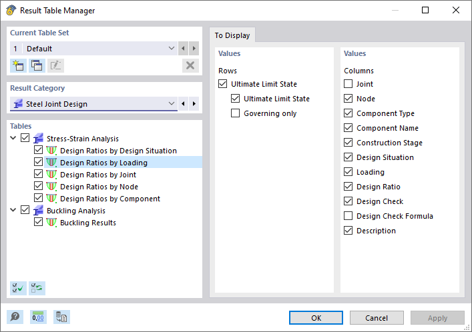Toggle the Governing only checkbox

235,113
